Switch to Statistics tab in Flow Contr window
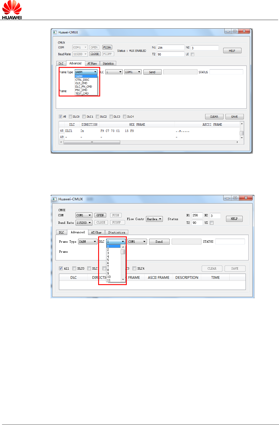The height and width of the screenshot is (425, 279). (116, 232)
